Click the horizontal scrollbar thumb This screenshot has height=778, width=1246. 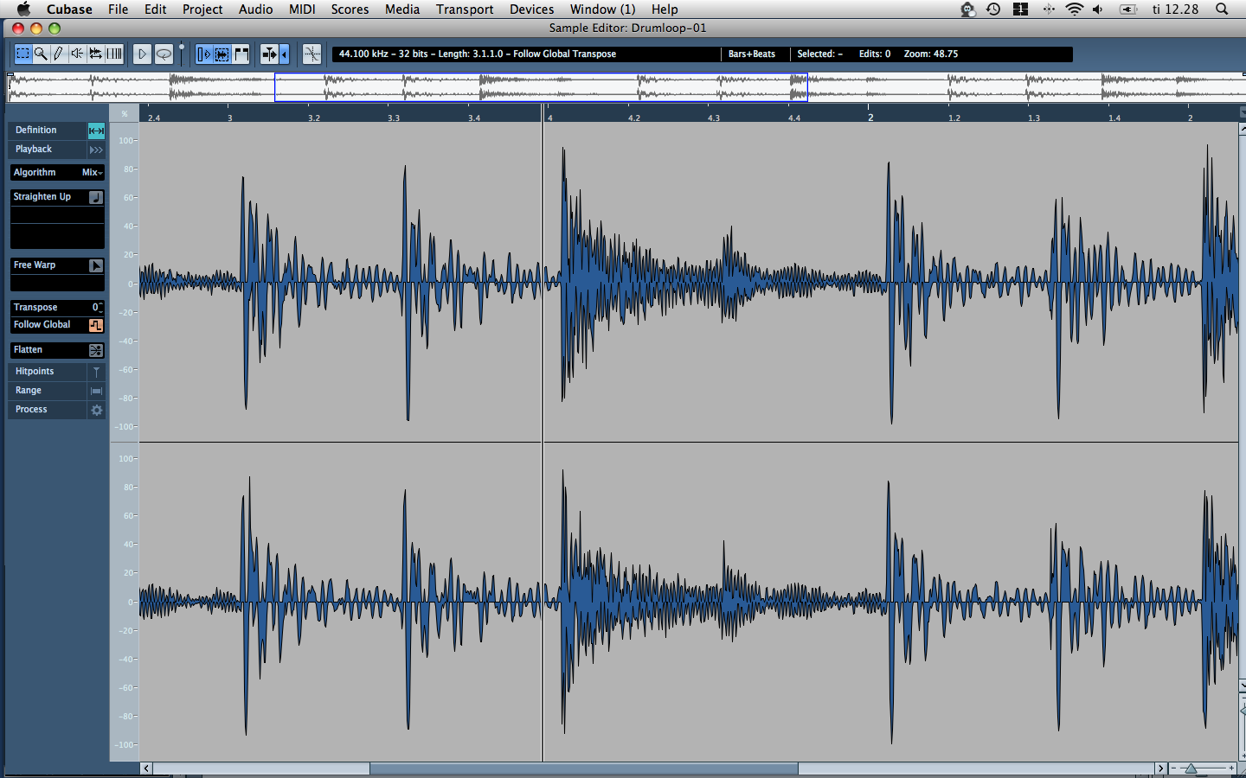coord(584,768)
